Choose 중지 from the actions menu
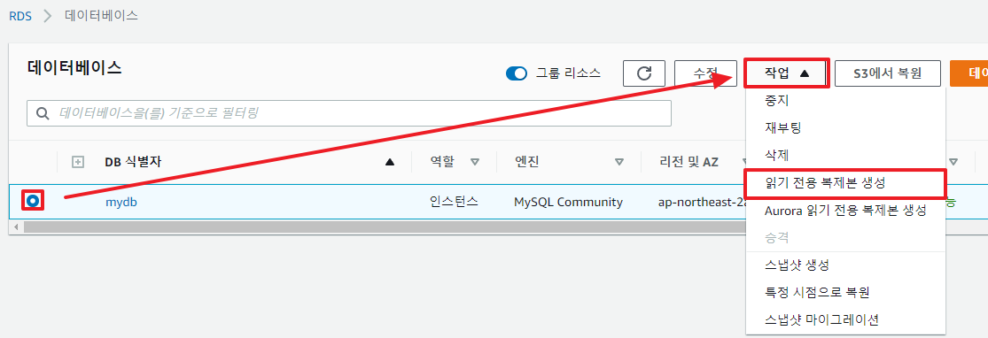 [776, 101]
